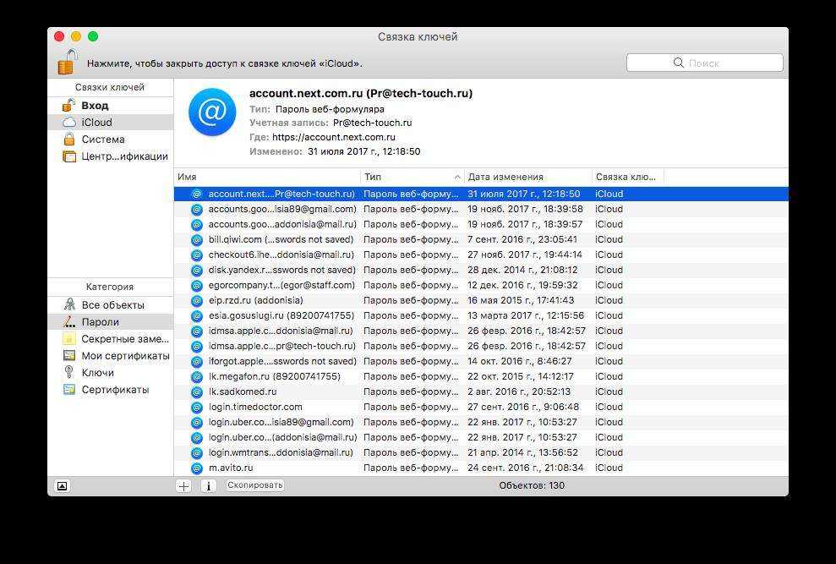Click the @ icon beside esia.gosuslugi.ru
The width and height of the screenshot is (836, 564).
click(197, 316)
